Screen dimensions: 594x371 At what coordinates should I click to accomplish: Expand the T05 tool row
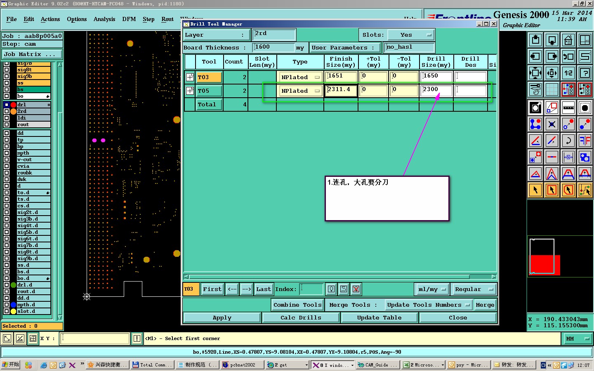tap(190, 91)
